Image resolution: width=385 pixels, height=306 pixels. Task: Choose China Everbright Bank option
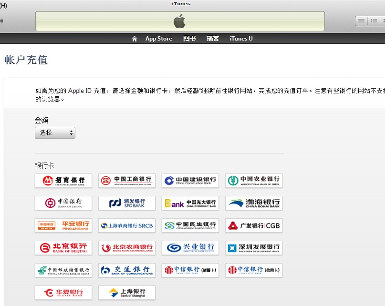(190, 203)
